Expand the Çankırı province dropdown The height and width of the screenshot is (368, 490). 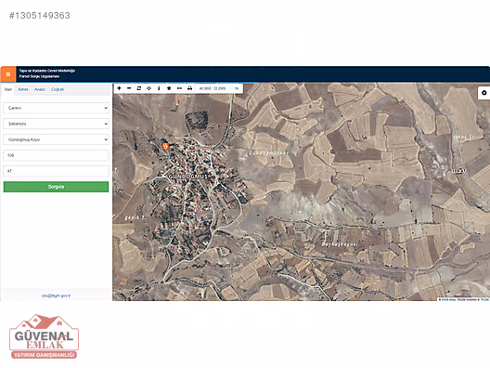pos(56,108)
